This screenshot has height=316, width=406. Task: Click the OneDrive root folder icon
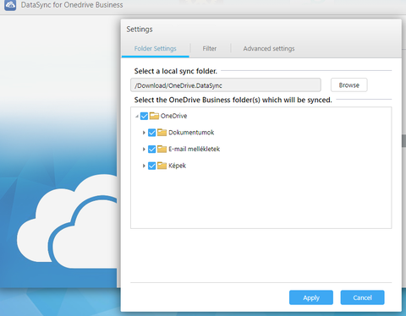click(x=154, y=116)
